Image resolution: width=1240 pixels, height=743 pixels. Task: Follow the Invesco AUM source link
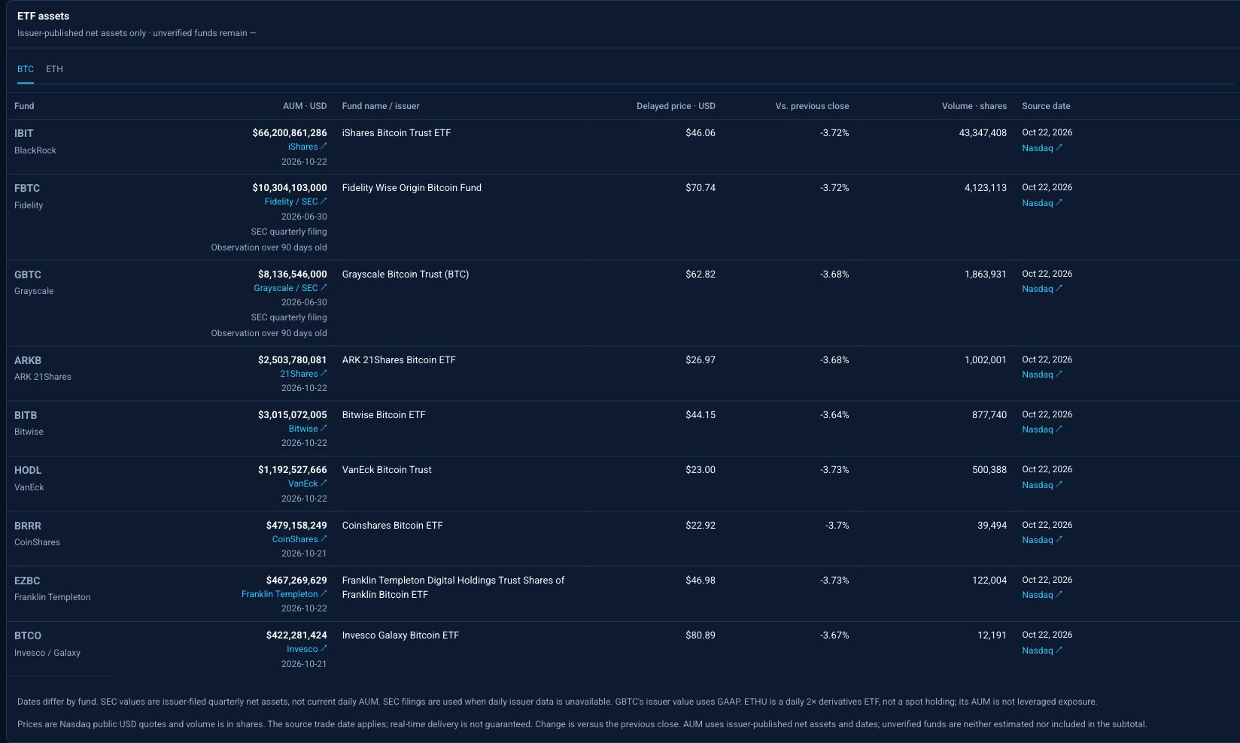pos(307,649)
